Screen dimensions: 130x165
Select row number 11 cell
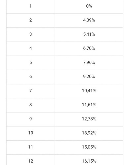click(31, 147)
